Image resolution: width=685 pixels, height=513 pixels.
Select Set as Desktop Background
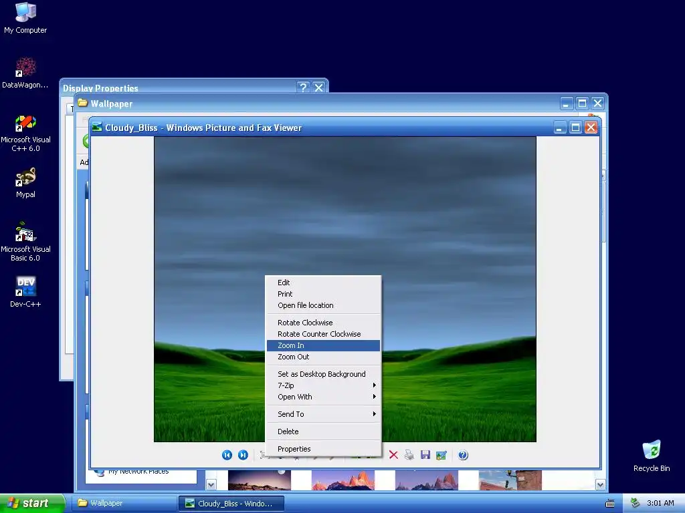click(x=323, y=374)
